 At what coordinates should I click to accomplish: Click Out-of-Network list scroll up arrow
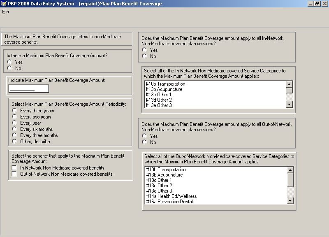pyautogui.click(x=290, y=170)
